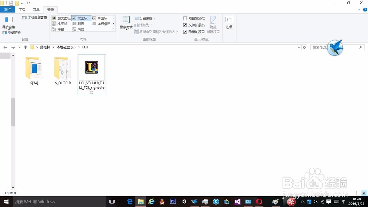Screen dimensions: 368x207
Task: Click Add columns button
Action: [x=144, y=25]
